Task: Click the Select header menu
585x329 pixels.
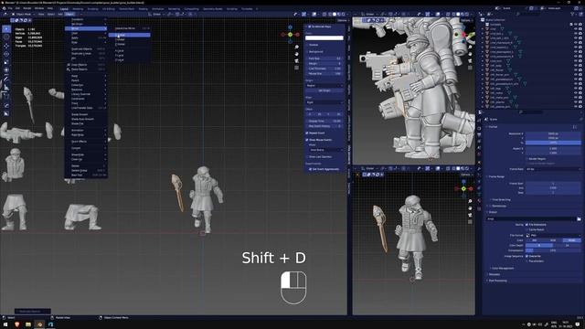Action: (x=51, y=15)
